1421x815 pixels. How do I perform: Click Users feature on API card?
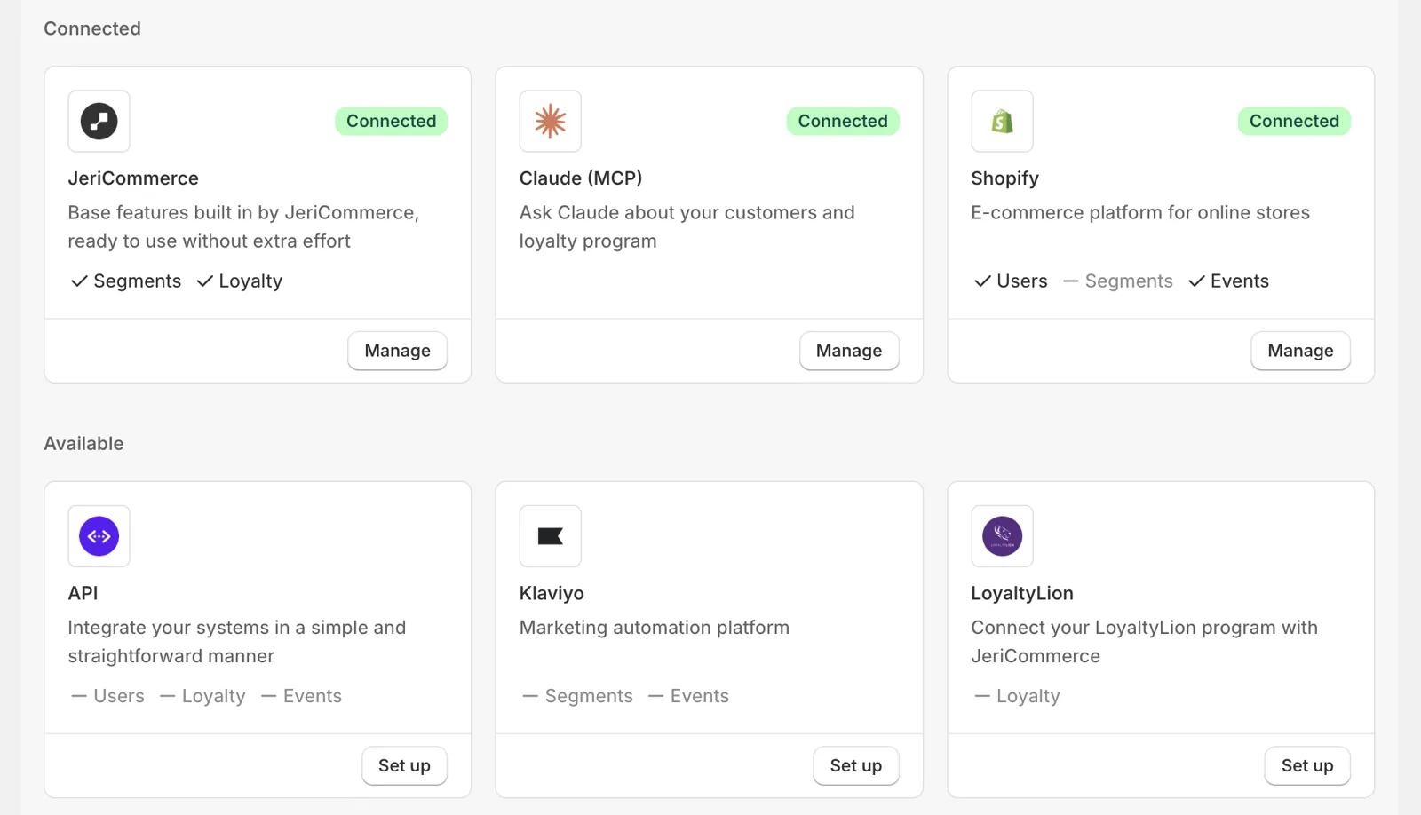107,696
